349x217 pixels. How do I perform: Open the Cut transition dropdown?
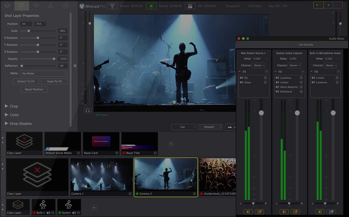[x=184, y=127]
